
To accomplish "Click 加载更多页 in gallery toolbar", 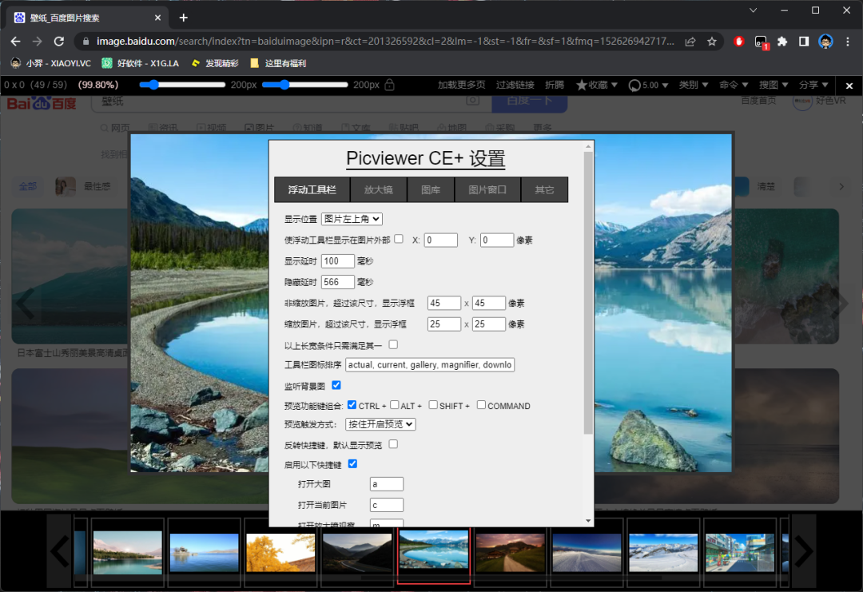I will click(462, 85).
